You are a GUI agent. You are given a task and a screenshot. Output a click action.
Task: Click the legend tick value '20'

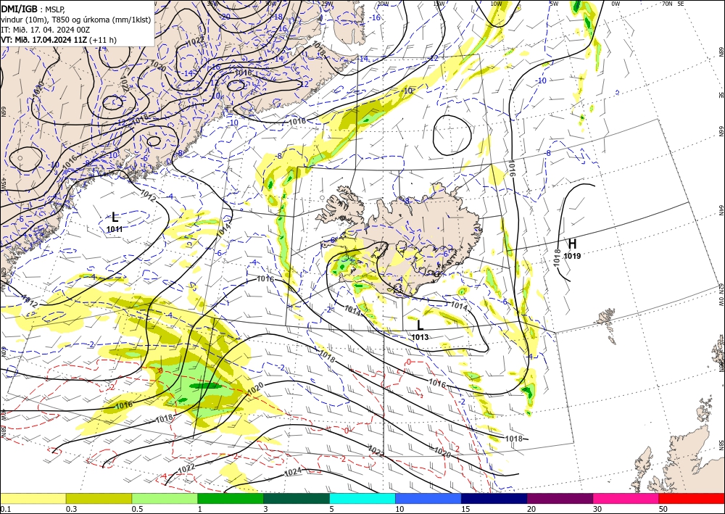click(x=531, y=509)
